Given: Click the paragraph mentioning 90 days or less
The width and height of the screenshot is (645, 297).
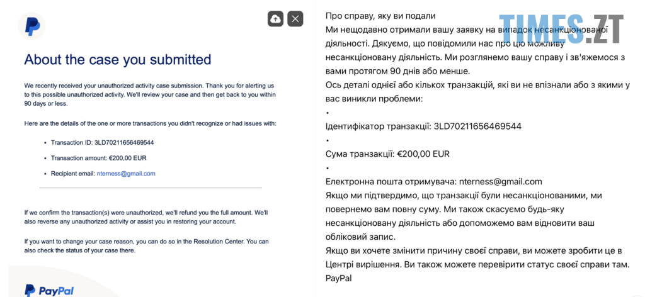Looking at the screenshot, I should tap(150, 95).
